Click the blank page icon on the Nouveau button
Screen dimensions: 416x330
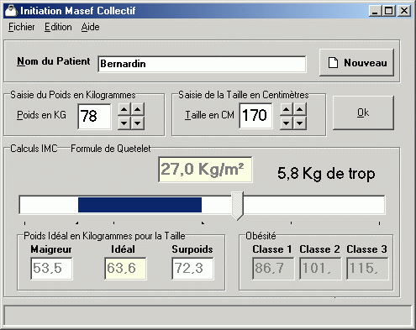pyautogui.click(x=333, y=63)
